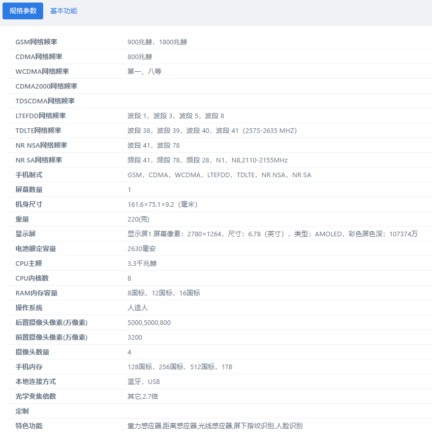Screen dimensions: 432x441
Task: Click the 机身尺寸 label
Action: pyautogui.click(x=28, y=204)
